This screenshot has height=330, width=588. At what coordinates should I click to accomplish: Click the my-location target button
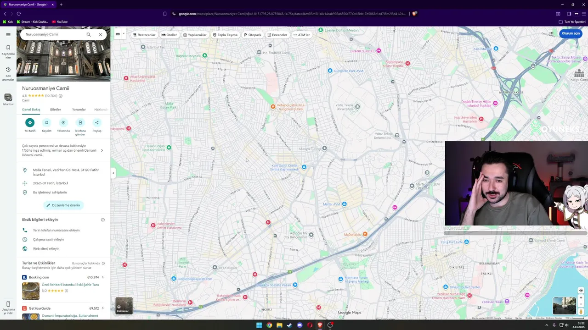click(x=581, y=290)
